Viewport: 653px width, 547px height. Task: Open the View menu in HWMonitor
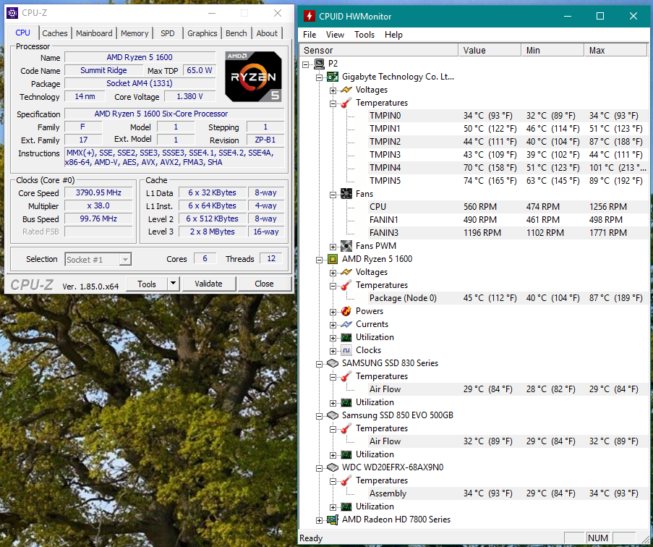click(335, 34)
